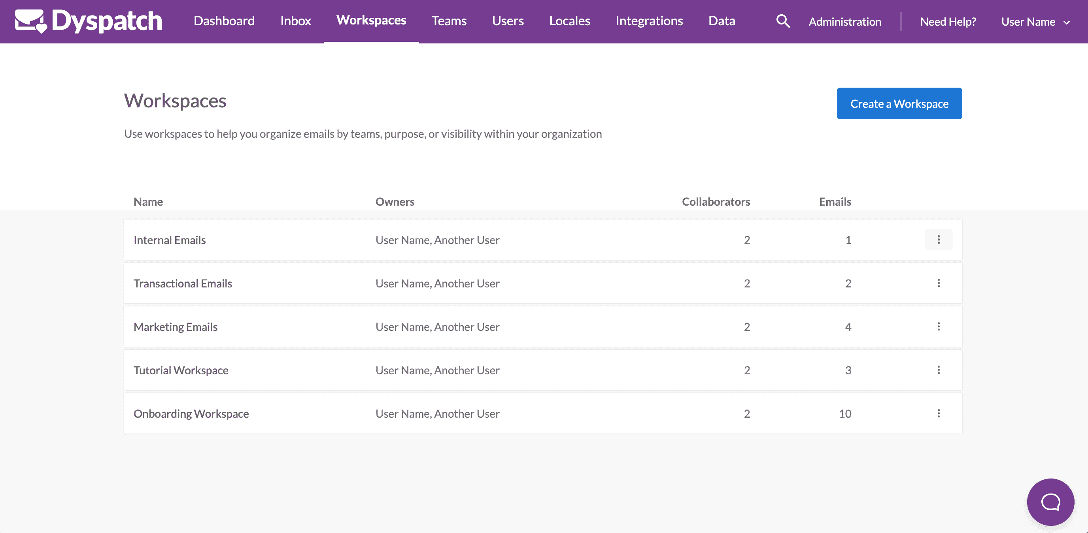Click the Dyspatch logo
The height and width of the screenshot is (533, 1088).
(88, 21)
